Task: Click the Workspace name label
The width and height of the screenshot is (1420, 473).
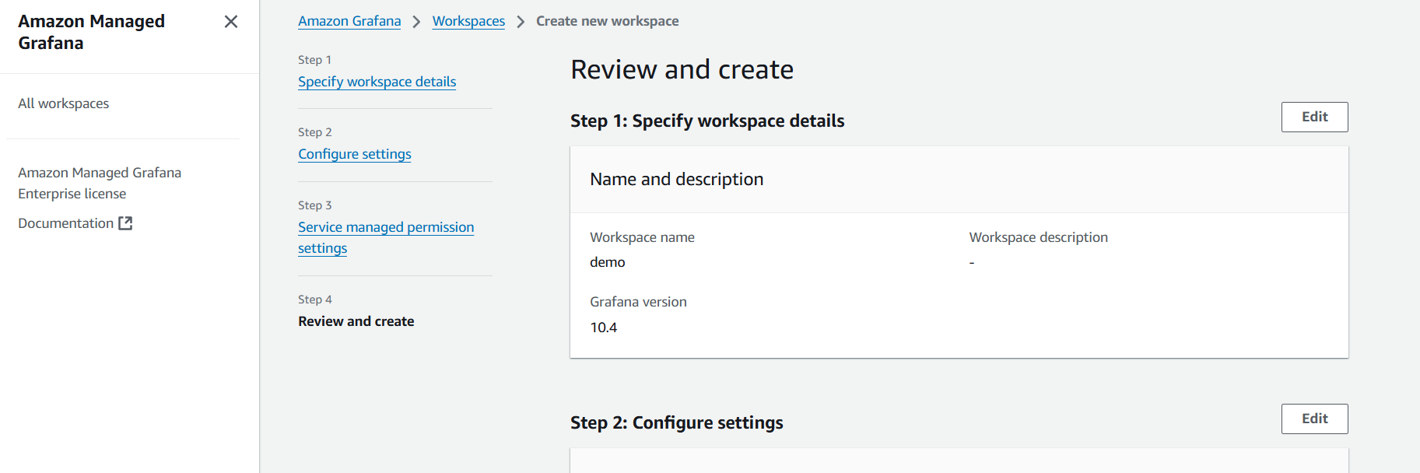Action: coord(642,237)
